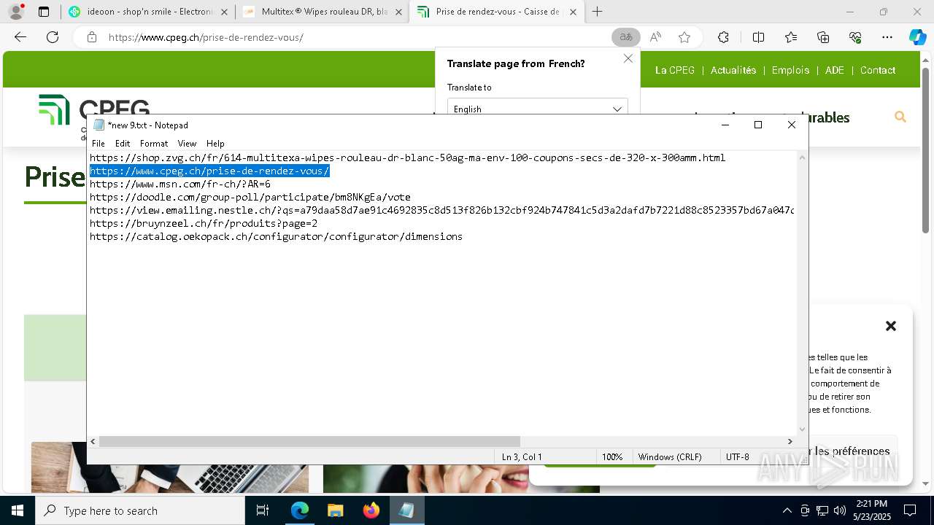Open the Notepad Edit menu
This screenshot has width=934, height=525.
tap(123, 144)
